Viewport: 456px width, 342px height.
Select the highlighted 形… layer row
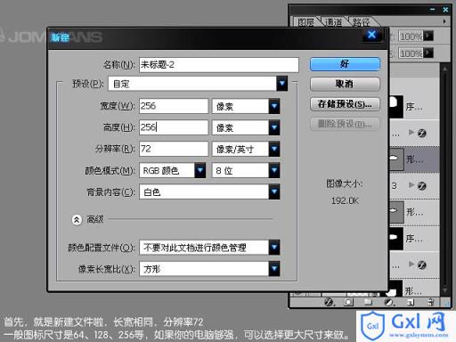(x=414, y=159)
